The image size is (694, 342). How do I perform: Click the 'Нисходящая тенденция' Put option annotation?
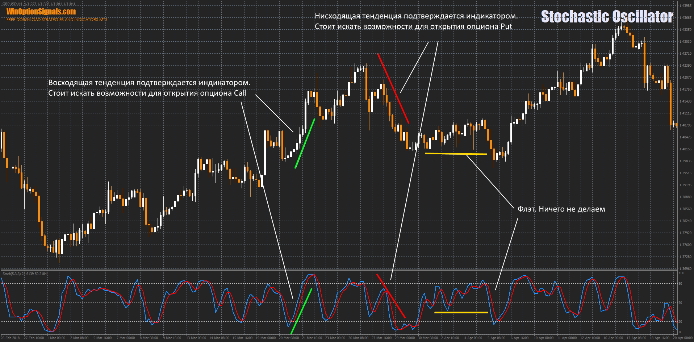[416, 21]
